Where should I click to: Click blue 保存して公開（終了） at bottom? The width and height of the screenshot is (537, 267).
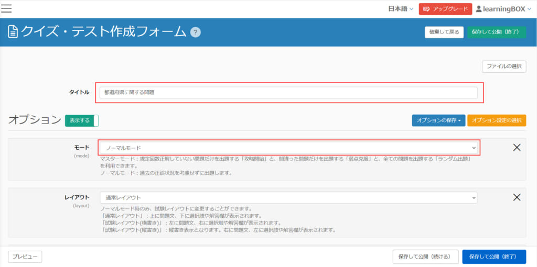pos(493,257)
